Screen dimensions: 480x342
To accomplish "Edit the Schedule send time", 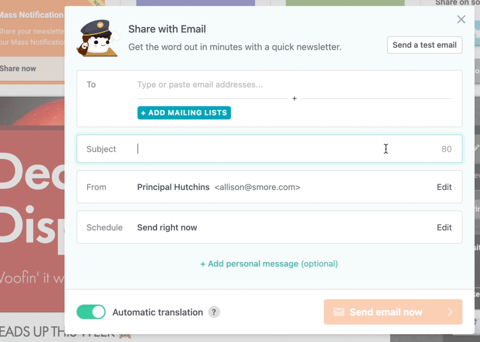I will pos(444,228).
